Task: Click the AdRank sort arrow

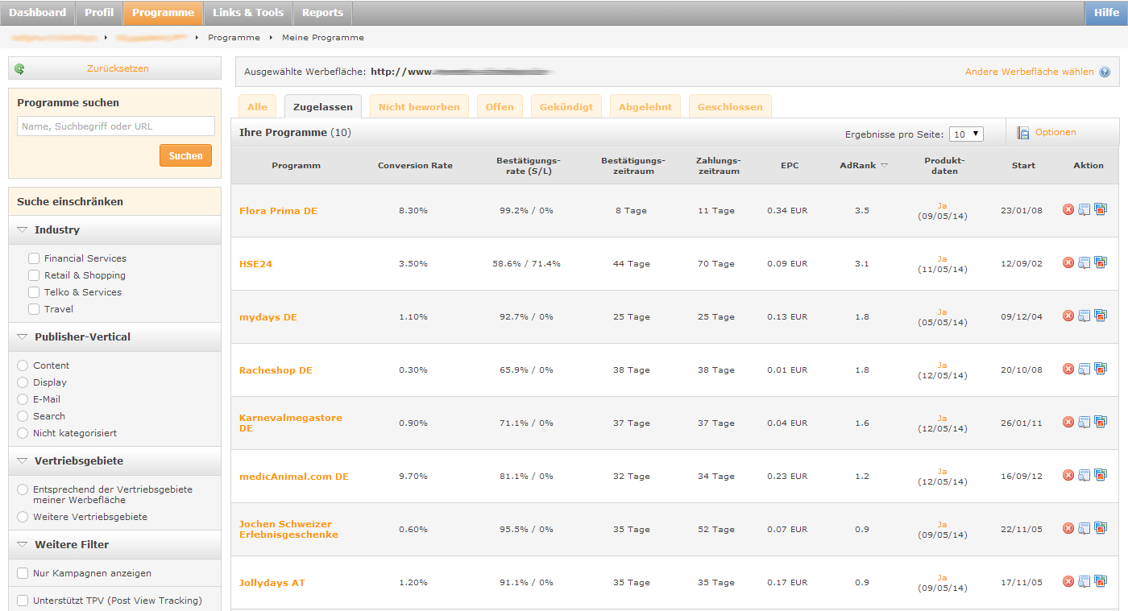Action: coord(884,165)
